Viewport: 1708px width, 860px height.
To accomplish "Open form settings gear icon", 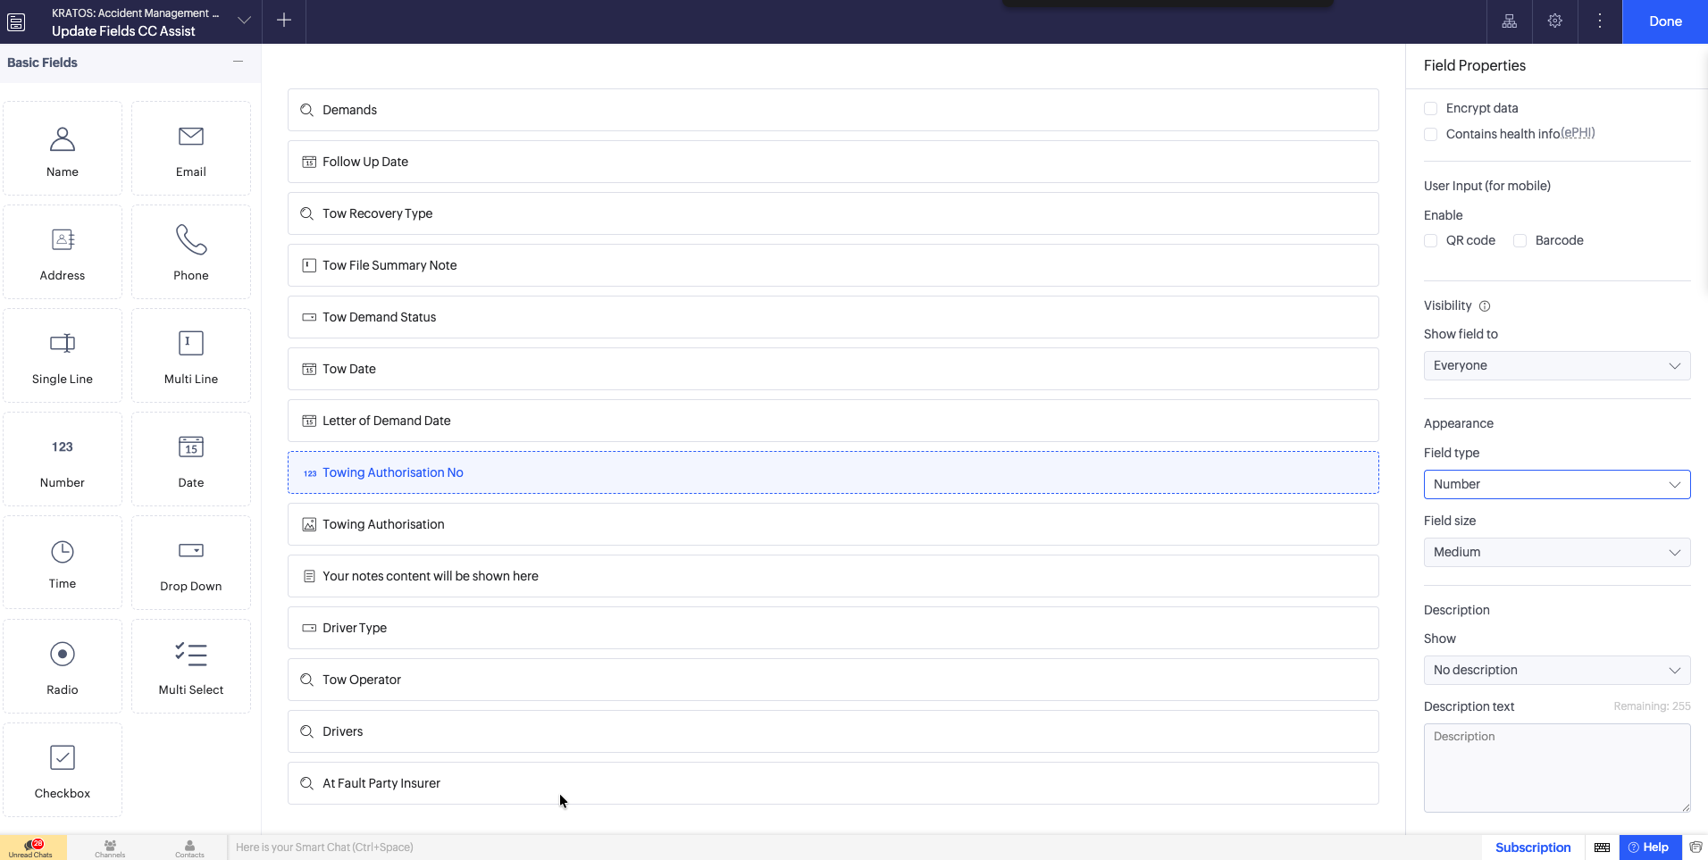I will click(1555, 21).
